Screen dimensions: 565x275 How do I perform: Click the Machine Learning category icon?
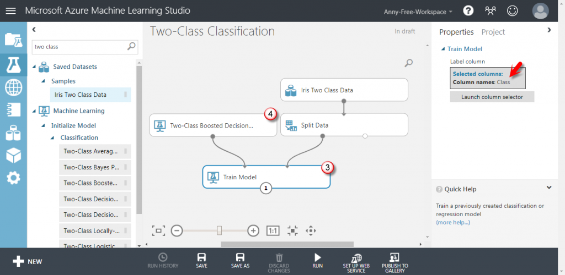point(44,111)
